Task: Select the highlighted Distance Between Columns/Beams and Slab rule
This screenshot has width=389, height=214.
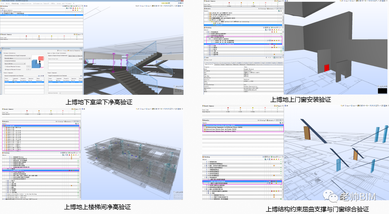Action: (42, 15)
